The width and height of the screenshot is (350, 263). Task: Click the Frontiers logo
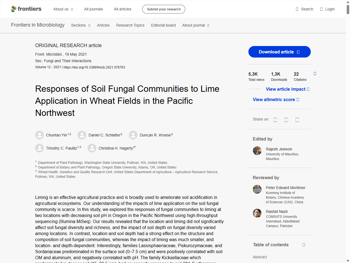[x=26, y=9]
